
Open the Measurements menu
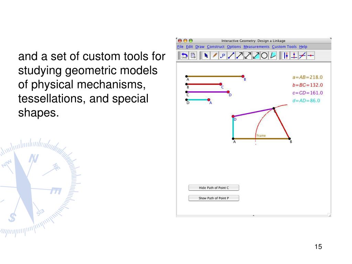256,47
